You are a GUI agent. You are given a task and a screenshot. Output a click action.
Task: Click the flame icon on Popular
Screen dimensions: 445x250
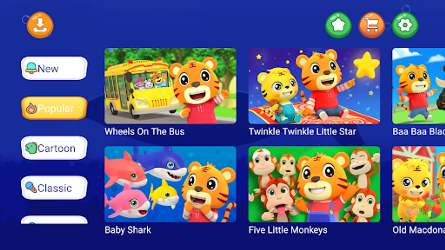point(31,108)
